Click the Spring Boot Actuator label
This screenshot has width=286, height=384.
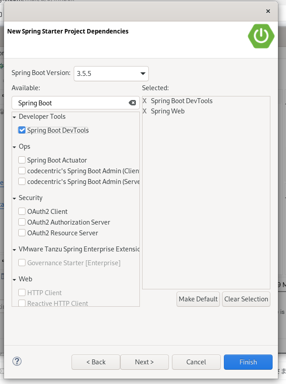57,160
